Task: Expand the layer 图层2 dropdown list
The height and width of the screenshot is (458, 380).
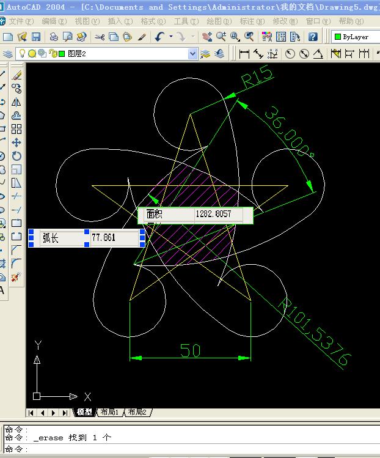Action: (x=192, y=54)
